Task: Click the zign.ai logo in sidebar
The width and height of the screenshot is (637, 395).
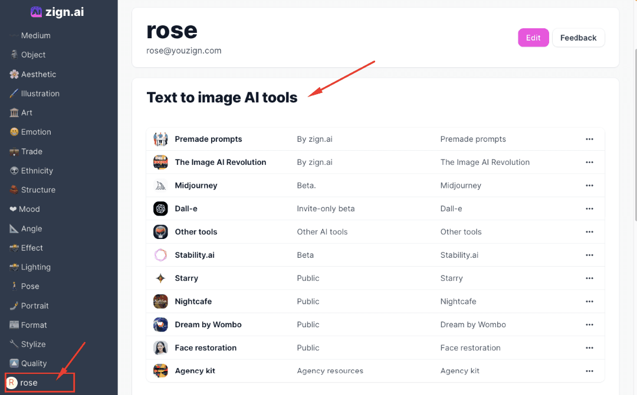Action: 57,12
